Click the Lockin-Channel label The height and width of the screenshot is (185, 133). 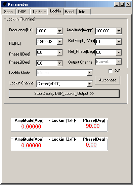[x=22, y=83]
